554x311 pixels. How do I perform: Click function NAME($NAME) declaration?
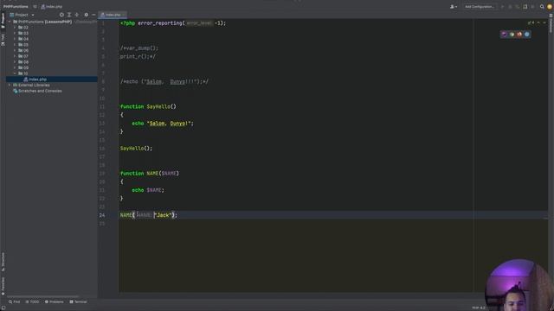[x=150, y=174]
